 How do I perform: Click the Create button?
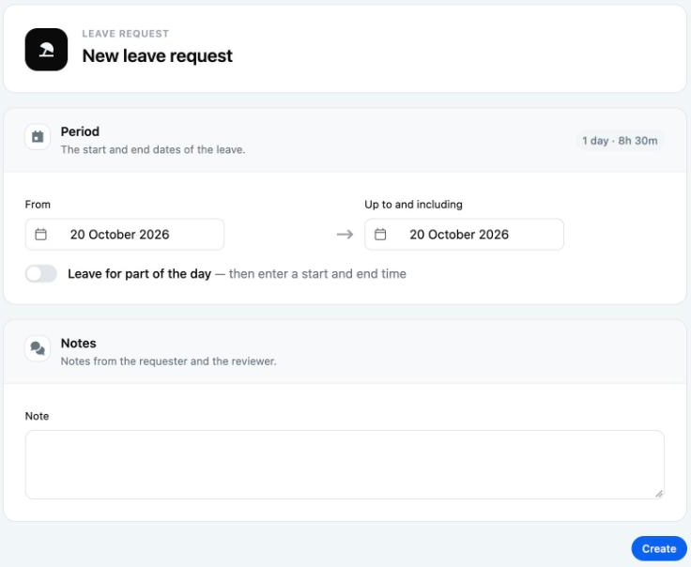click(659, 548)
